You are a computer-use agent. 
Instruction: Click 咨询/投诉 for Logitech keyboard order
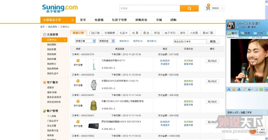(x=165, y=122)
